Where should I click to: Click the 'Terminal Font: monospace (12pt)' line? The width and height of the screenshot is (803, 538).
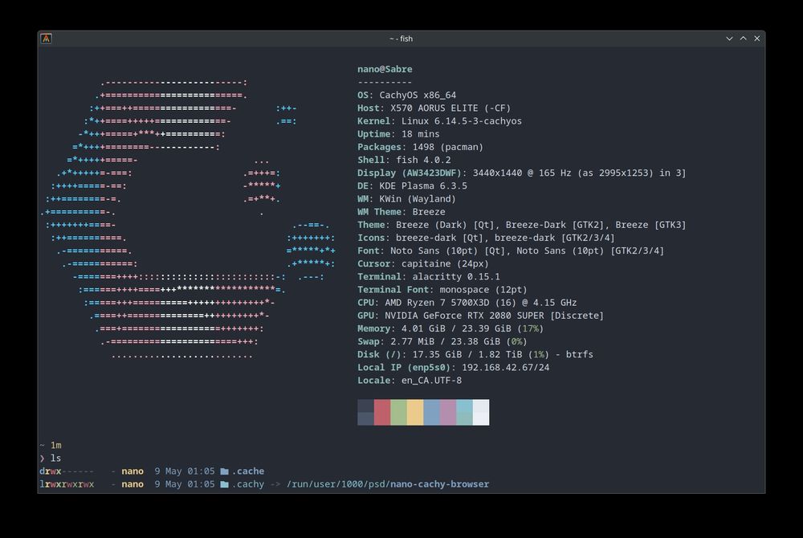point(442,290)
